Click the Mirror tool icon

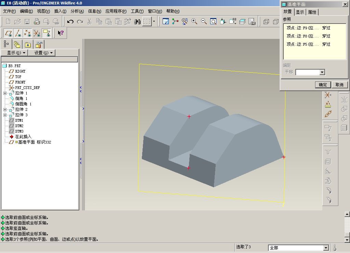pos(344,99)
